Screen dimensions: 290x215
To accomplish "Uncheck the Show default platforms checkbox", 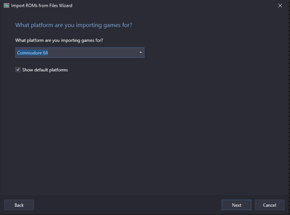I will [x=18, y=70].
